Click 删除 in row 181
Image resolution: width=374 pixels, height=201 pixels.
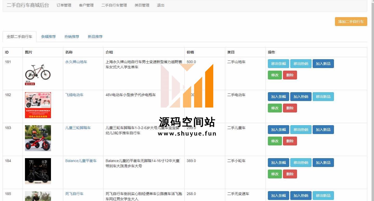point(290,75)
